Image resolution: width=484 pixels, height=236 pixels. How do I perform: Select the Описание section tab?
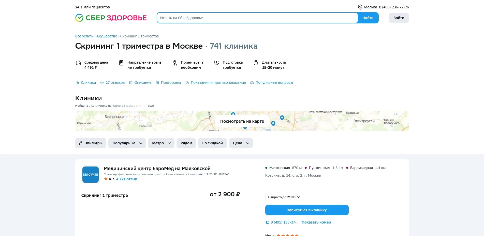[143, 82]
